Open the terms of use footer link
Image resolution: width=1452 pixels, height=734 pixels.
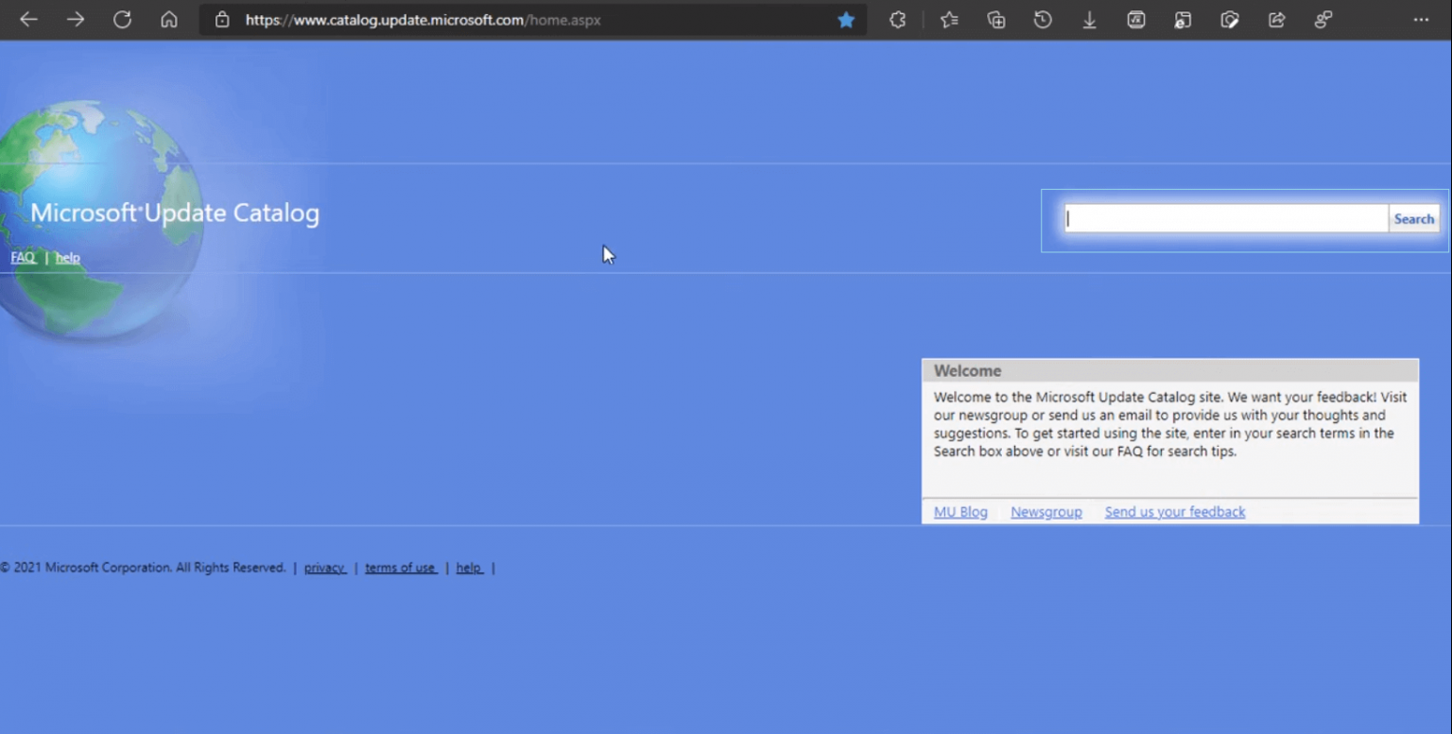tap(400, 568)
